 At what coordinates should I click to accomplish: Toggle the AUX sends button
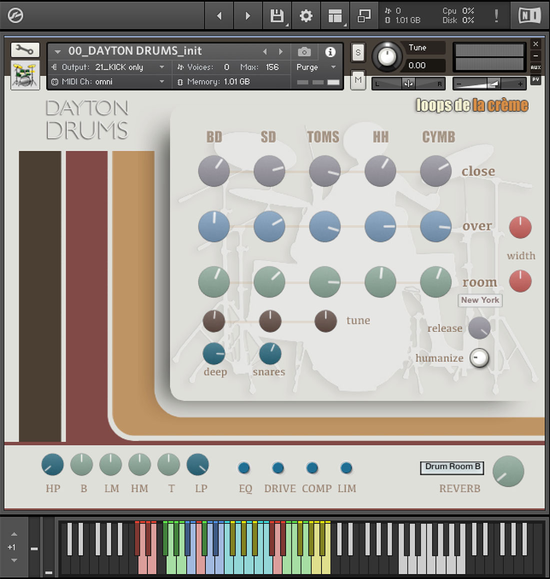tap(535, 67)
